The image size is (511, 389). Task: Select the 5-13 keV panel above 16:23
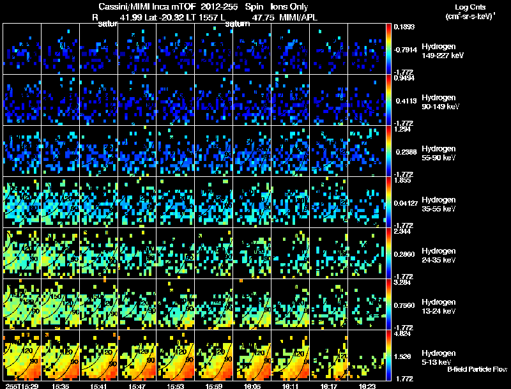367,355
